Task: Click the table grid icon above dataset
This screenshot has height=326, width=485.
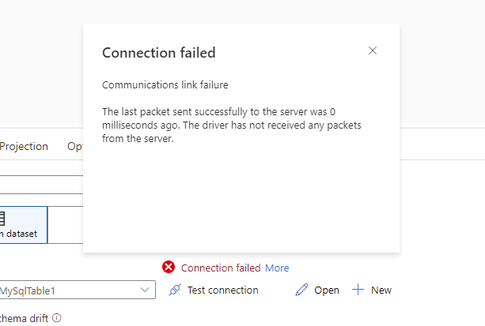Action: pos(2,219)
